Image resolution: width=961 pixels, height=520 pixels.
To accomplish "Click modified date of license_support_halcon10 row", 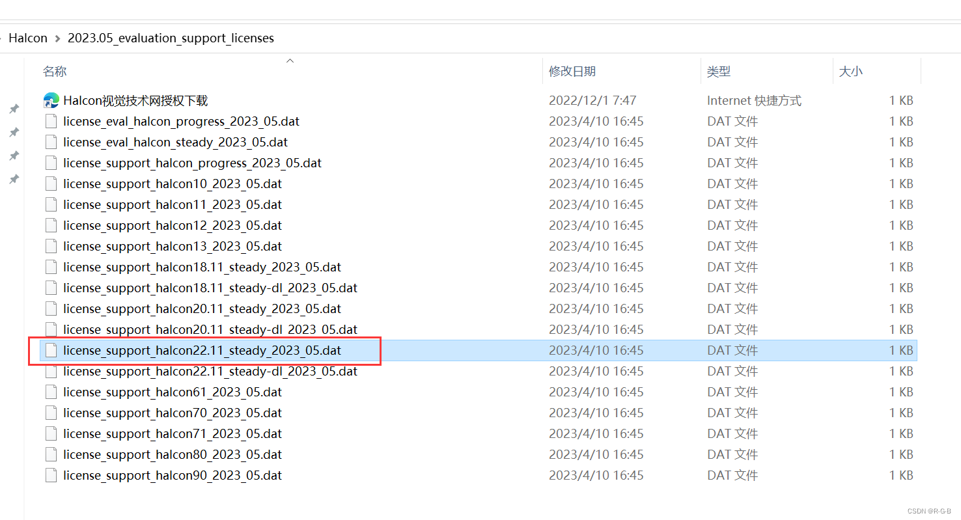I will pos(596,184).
